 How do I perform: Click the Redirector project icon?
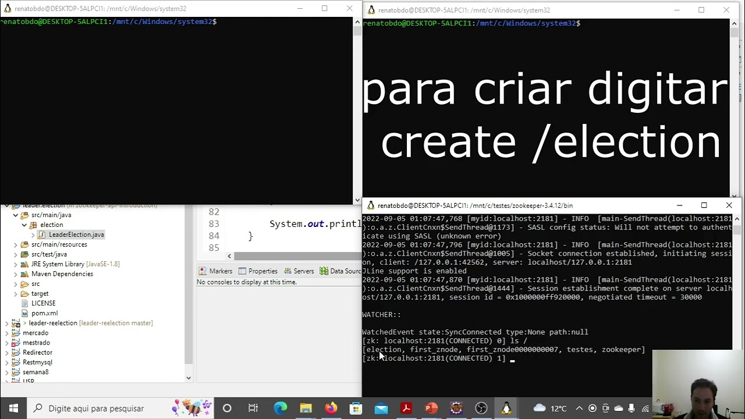pos(16,353)
